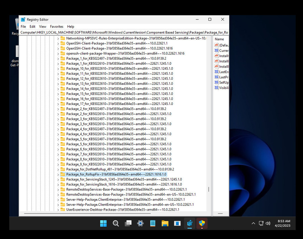Select folder icon of Package_for_RollupFix
The image size is (303, 239).
coord(63,174)
